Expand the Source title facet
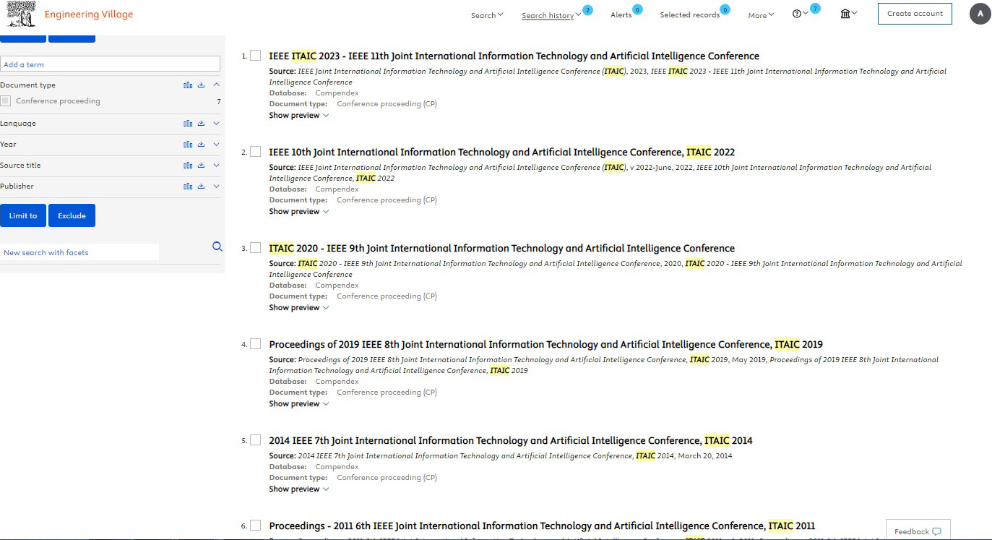 click(216, 166)
